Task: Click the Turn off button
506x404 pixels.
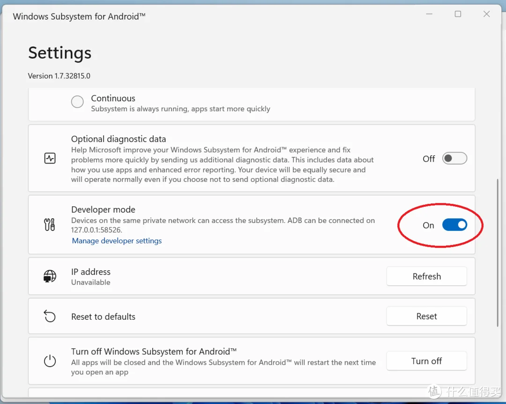Action: (x=427, y=361)
